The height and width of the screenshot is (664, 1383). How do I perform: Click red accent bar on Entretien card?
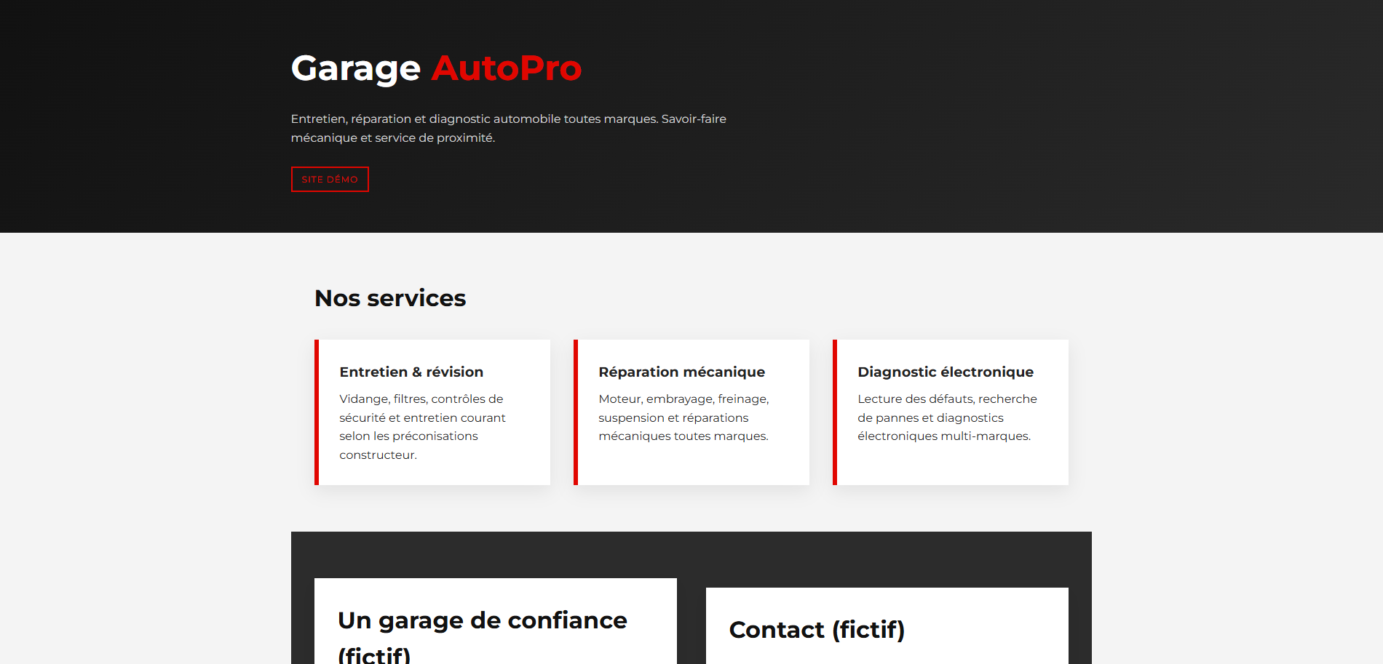[317, 412]
